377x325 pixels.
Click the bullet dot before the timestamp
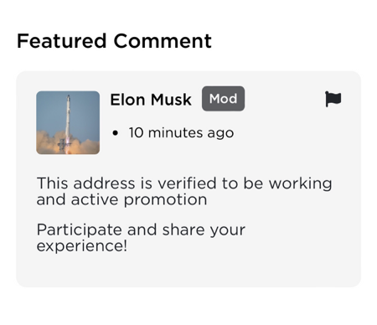[x=115, y=133]
